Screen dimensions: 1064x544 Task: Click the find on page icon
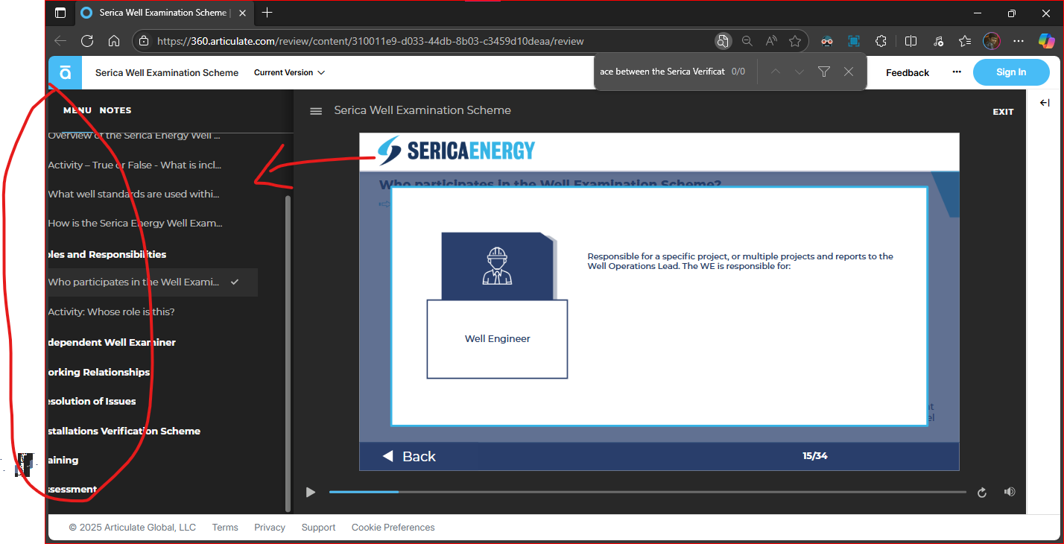[723, 41]
